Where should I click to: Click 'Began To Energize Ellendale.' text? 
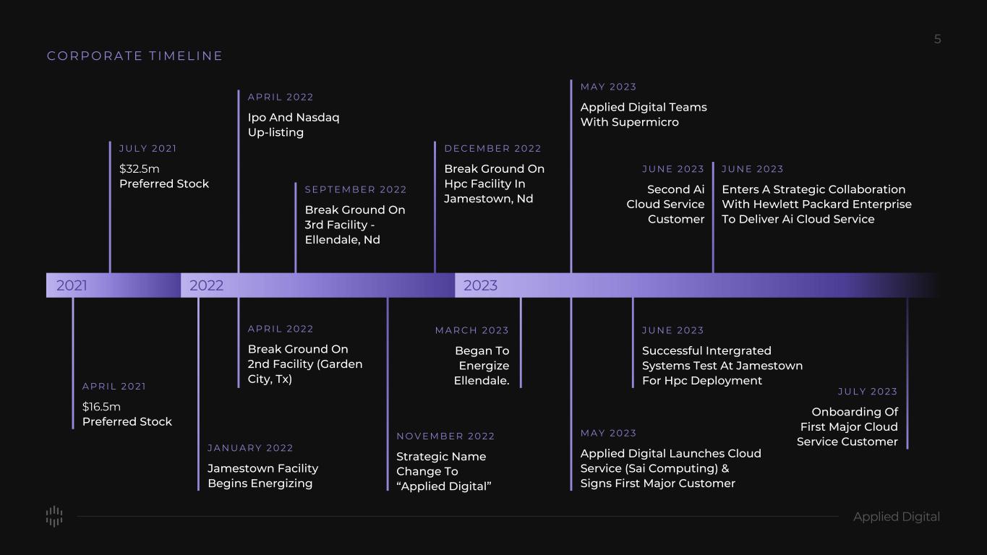point(482,366)
